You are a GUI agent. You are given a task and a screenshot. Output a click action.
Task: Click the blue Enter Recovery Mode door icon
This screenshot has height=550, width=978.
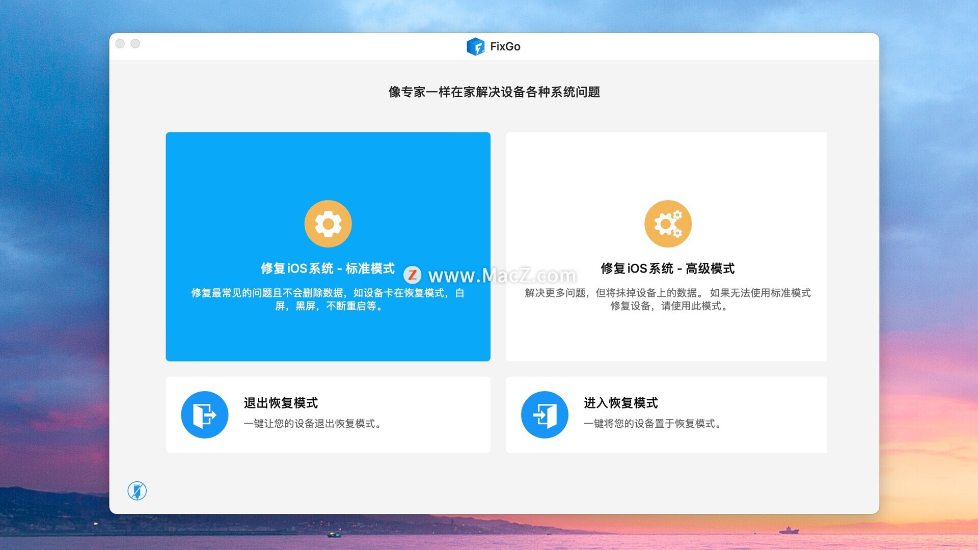point(545,415)
